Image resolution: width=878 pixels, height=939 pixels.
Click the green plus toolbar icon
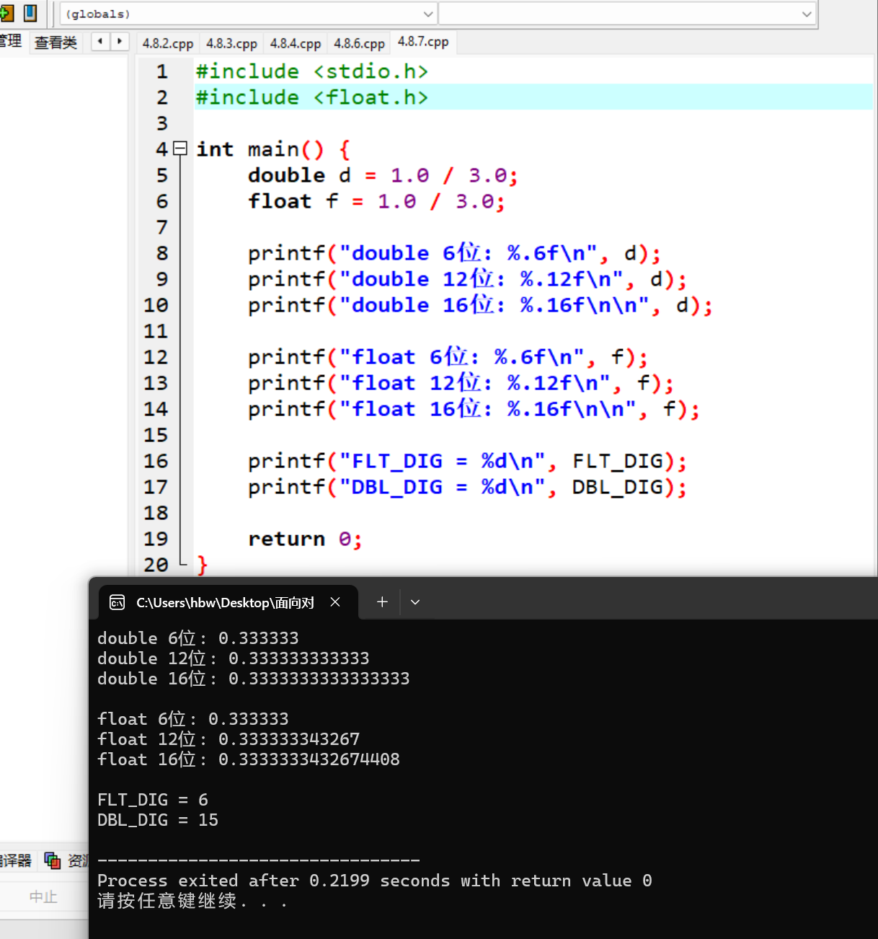6,13
